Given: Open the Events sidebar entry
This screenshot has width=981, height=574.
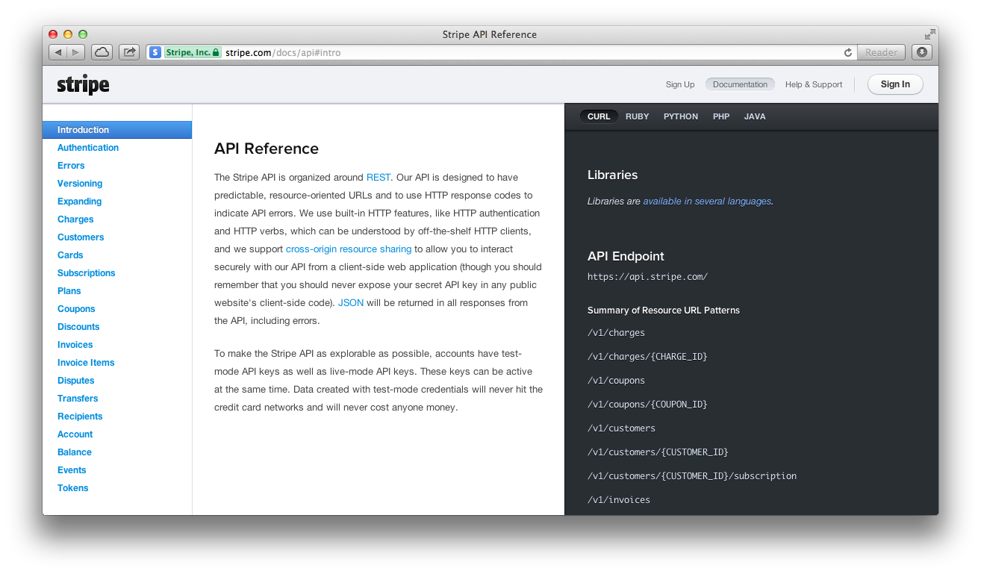Looking at the screenshot, I should click(x=72, y=470).
